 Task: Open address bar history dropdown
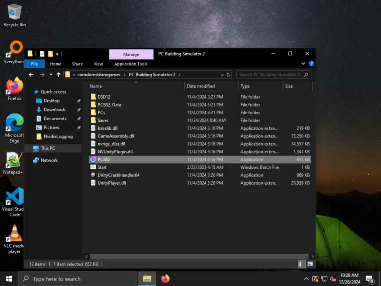(222, 75)
